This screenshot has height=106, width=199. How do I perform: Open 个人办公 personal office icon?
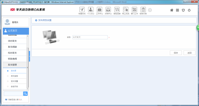click(91, 10)
